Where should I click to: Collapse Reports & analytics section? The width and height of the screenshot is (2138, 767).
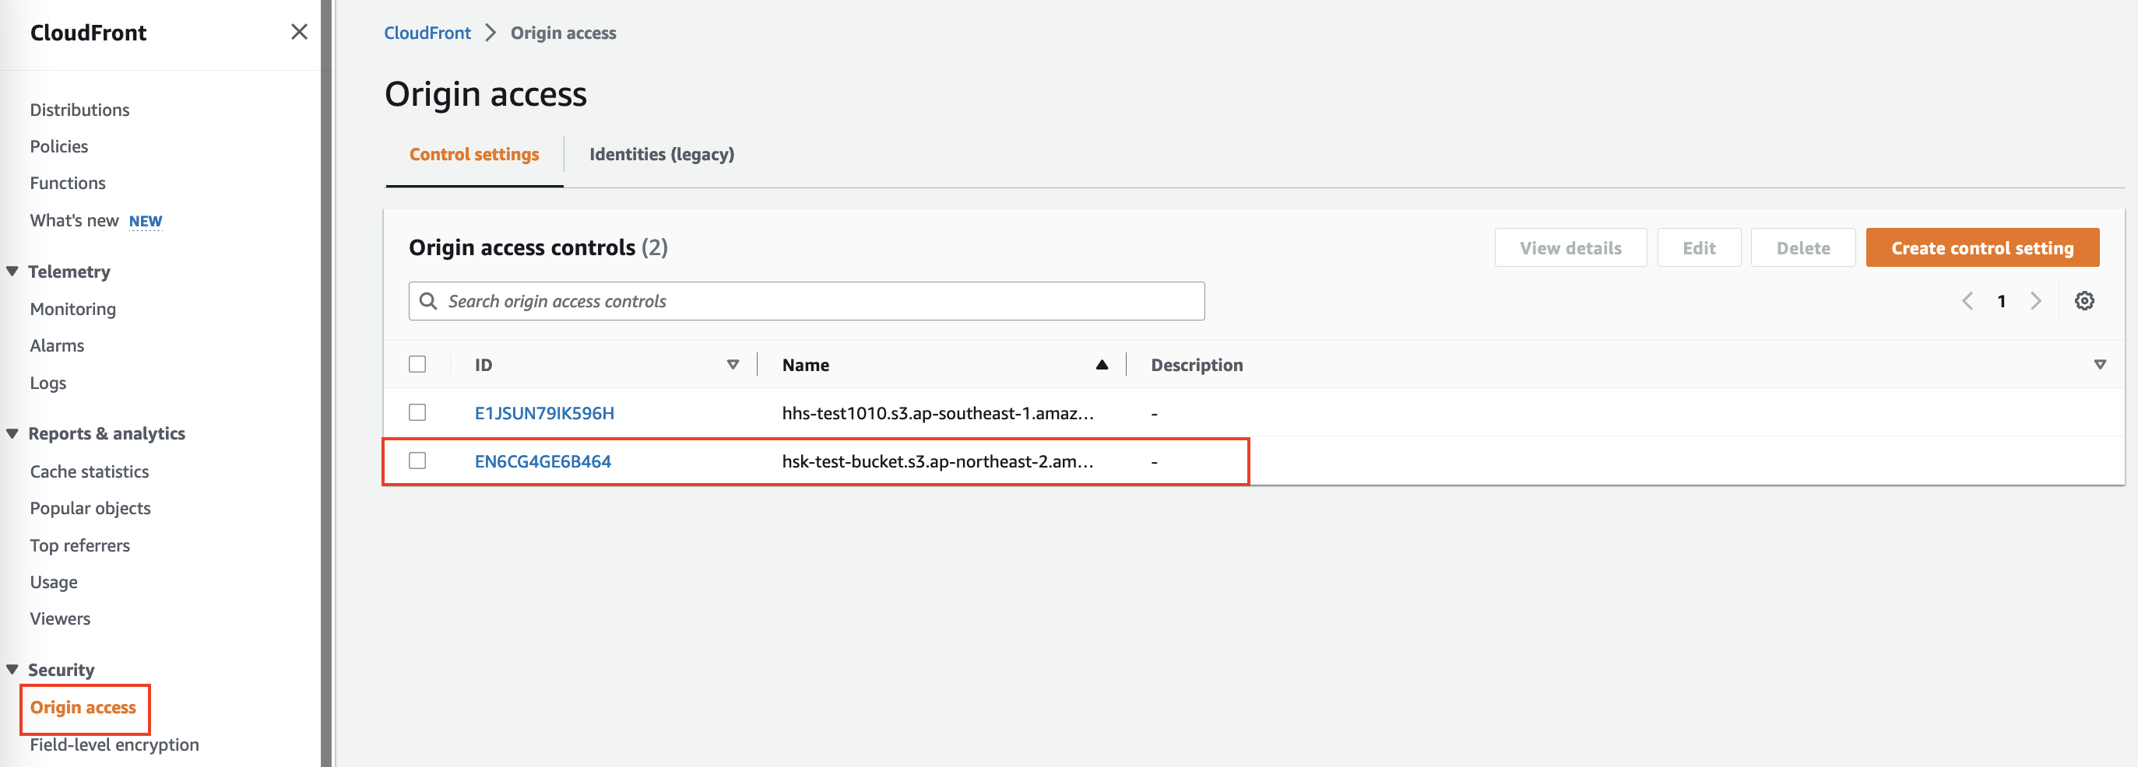(x=12, y=433)
